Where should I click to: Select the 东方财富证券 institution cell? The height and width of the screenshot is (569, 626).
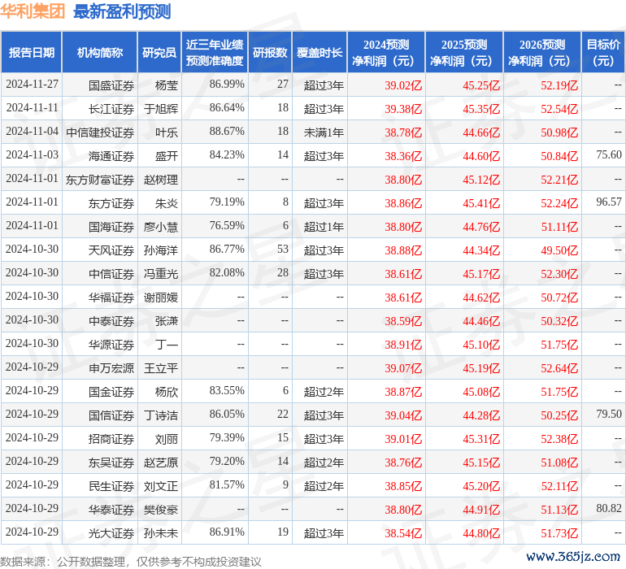pyautogui.click(x=100, y=180)
